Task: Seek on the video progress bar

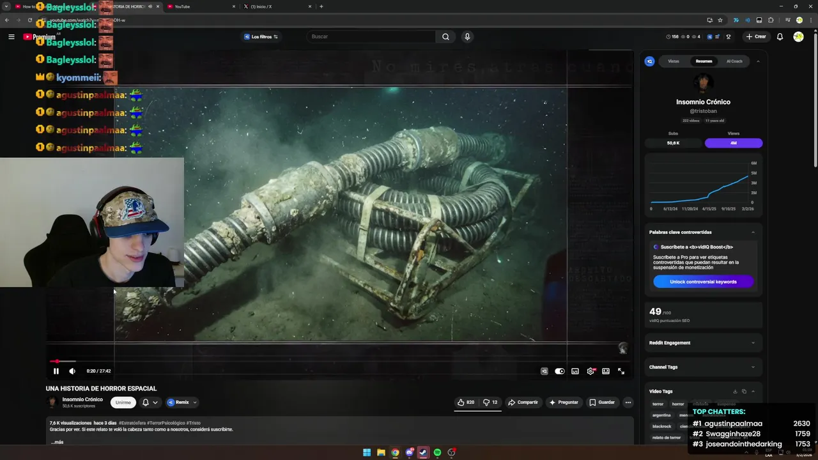Action: coord(339,362)
